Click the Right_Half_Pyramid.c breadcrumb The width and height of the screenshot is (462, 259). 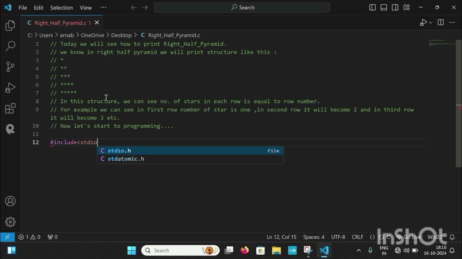click(170, 35)
